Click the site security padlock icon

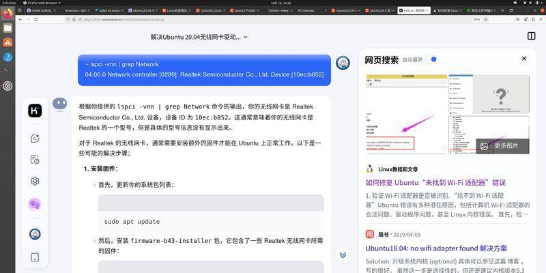coord(74,20)
